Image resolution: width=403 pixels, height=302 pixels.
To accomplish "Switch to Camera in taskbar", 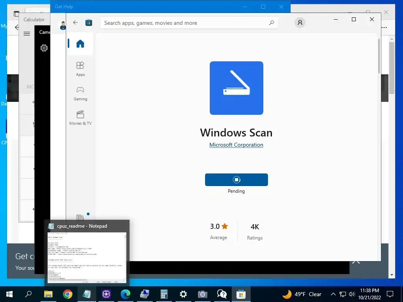I will tap(203, 294).
